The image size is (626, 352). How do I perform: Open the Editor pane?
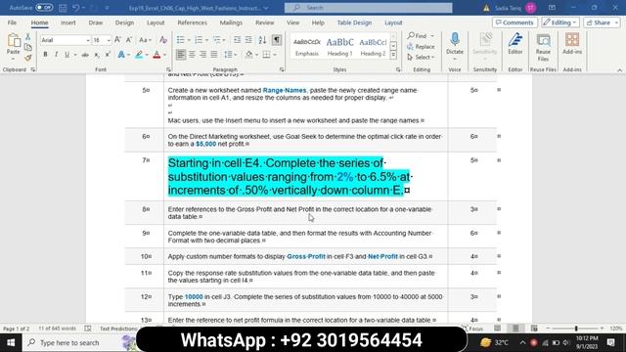coord(515,44)
